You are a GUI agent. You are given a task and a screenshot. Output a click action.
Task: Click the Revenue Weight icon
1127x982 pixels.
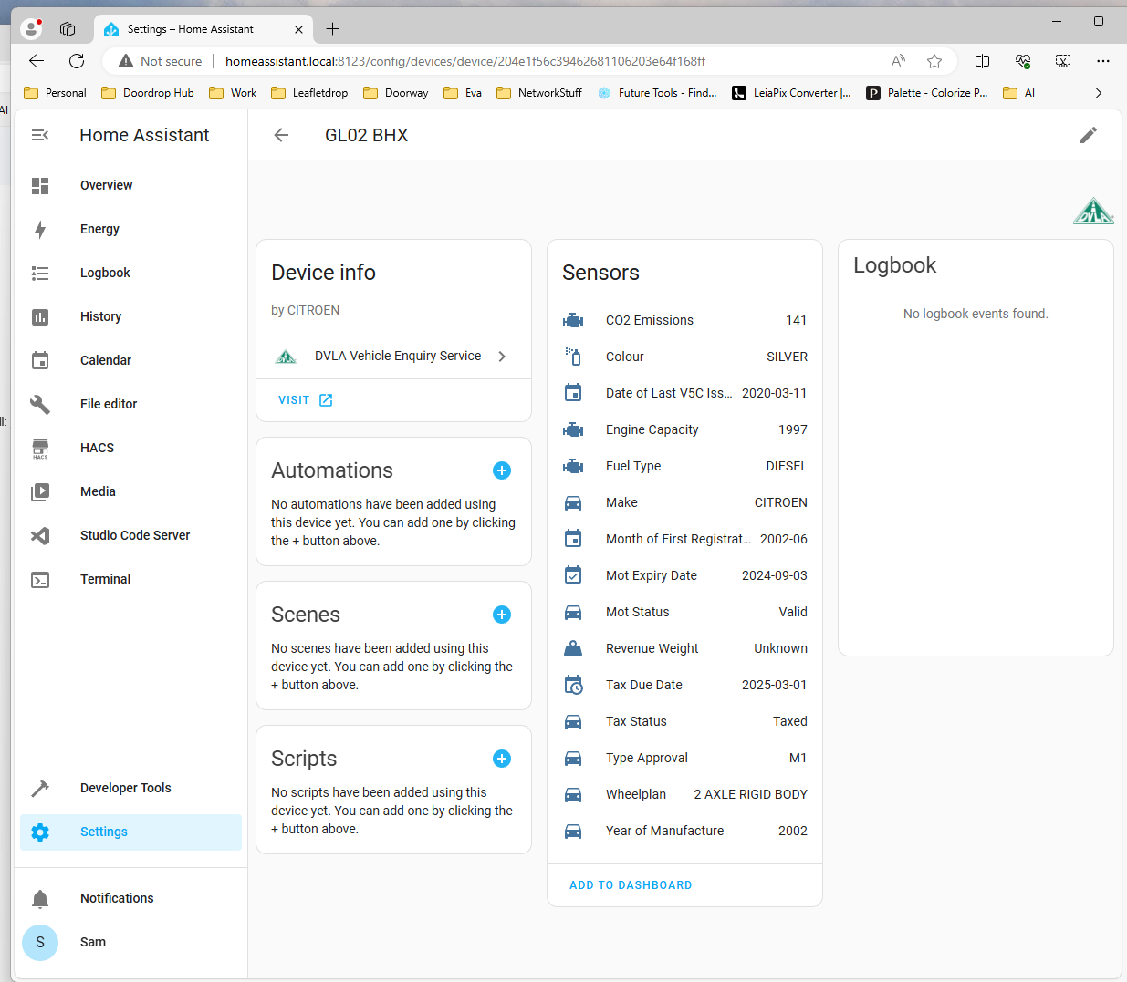[573, 648]
